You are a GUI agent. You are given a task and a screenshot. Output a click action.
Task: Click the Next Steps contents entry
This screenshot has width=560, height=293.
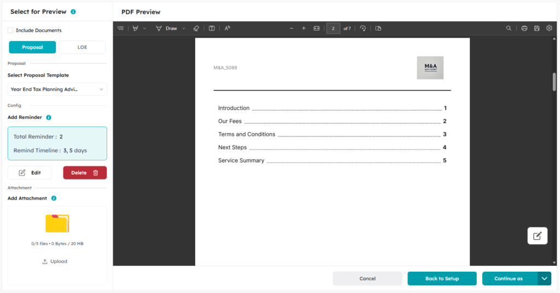(x=332, y=147)
